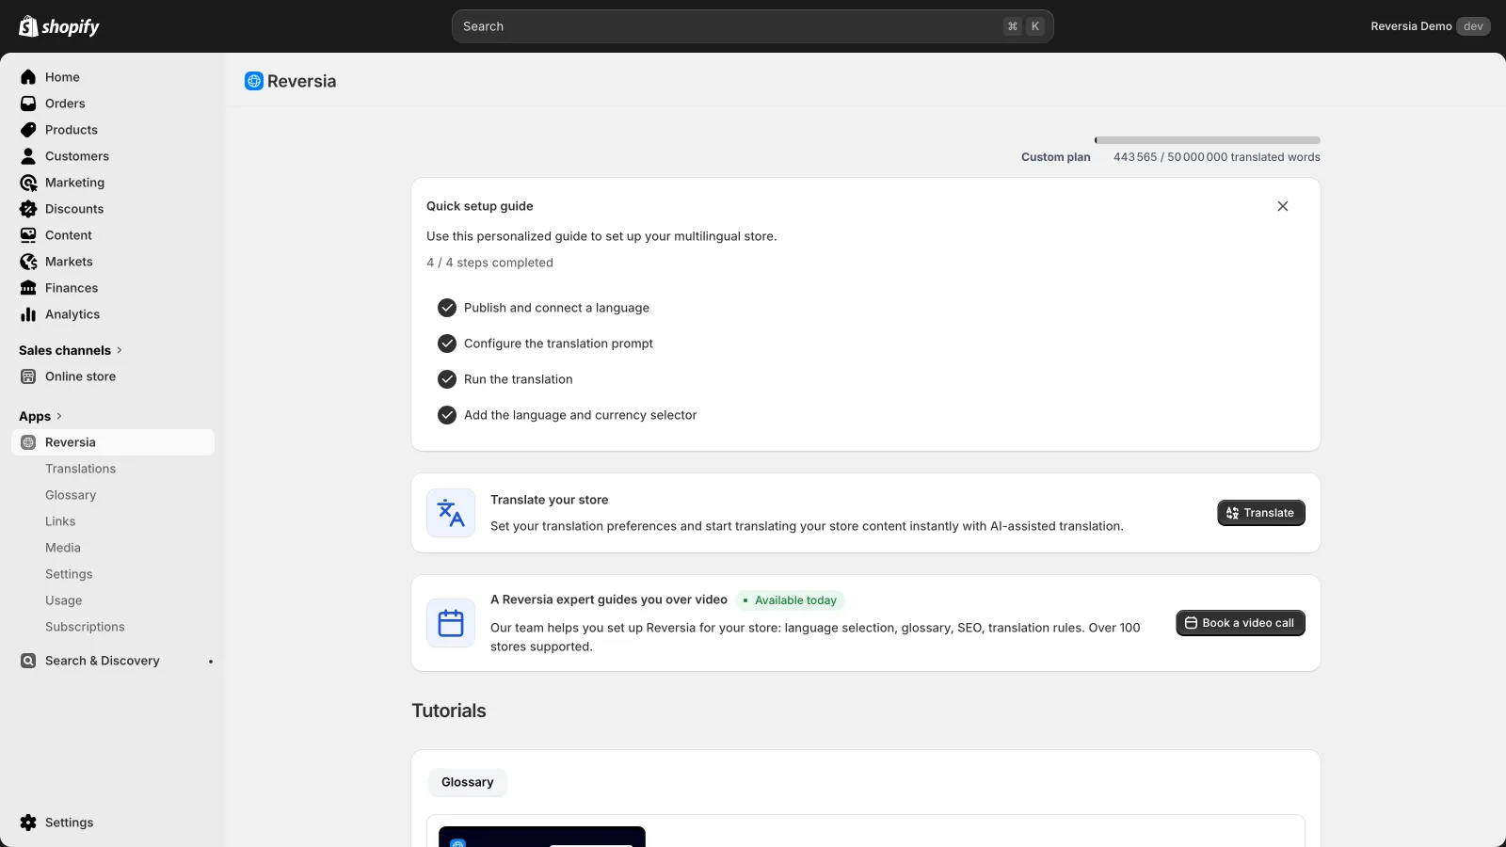The width and height of the screenshot is (1506, 847).
Task: Click the translate language icon tile
Action: [x=451, y=513]
